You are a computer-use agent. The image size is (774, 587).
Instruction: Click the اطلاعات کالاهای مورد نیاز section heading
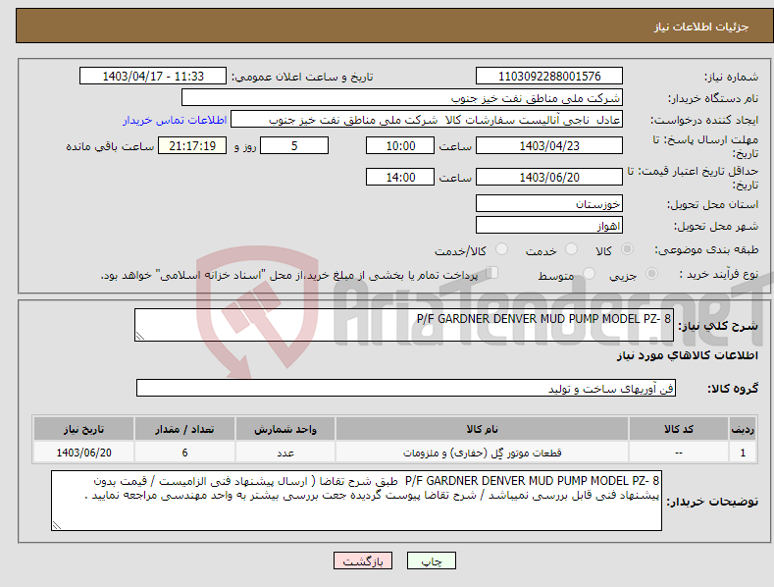pyautogui.click(x=687, y=355)
